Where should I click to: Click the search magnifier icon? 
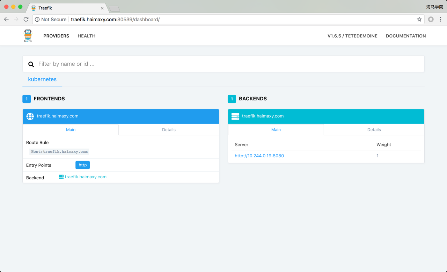coord(31,64)
